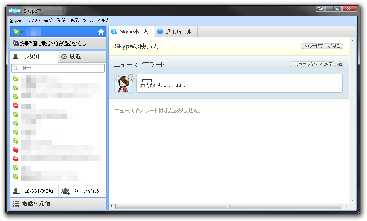
Task: Click the ニュースとアラート heading
Action: pyautogui.click(x=140, y=64)
